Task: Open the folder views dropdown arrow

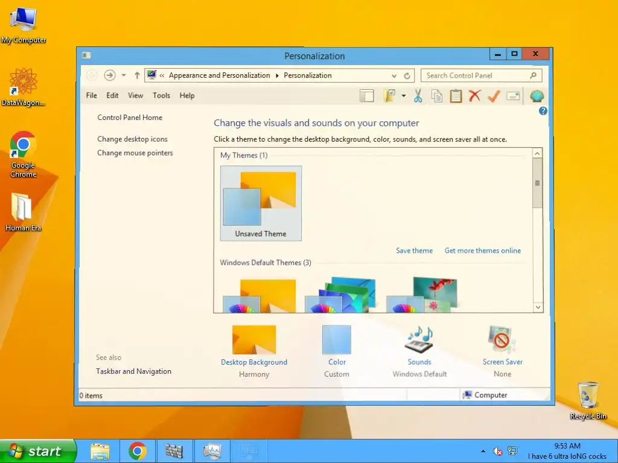Action: 404,96
